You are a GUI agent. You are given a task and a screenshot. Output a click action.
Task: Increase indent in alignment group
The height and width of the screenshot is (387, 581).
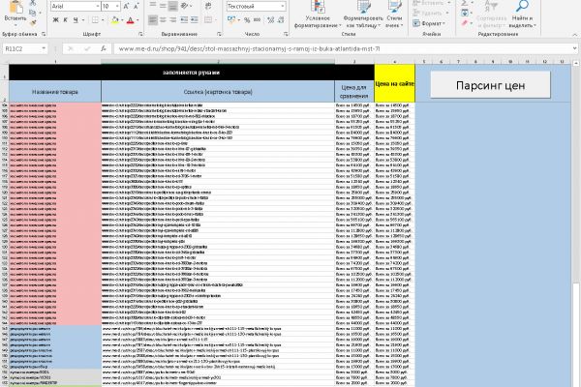[x=195, y=20]
